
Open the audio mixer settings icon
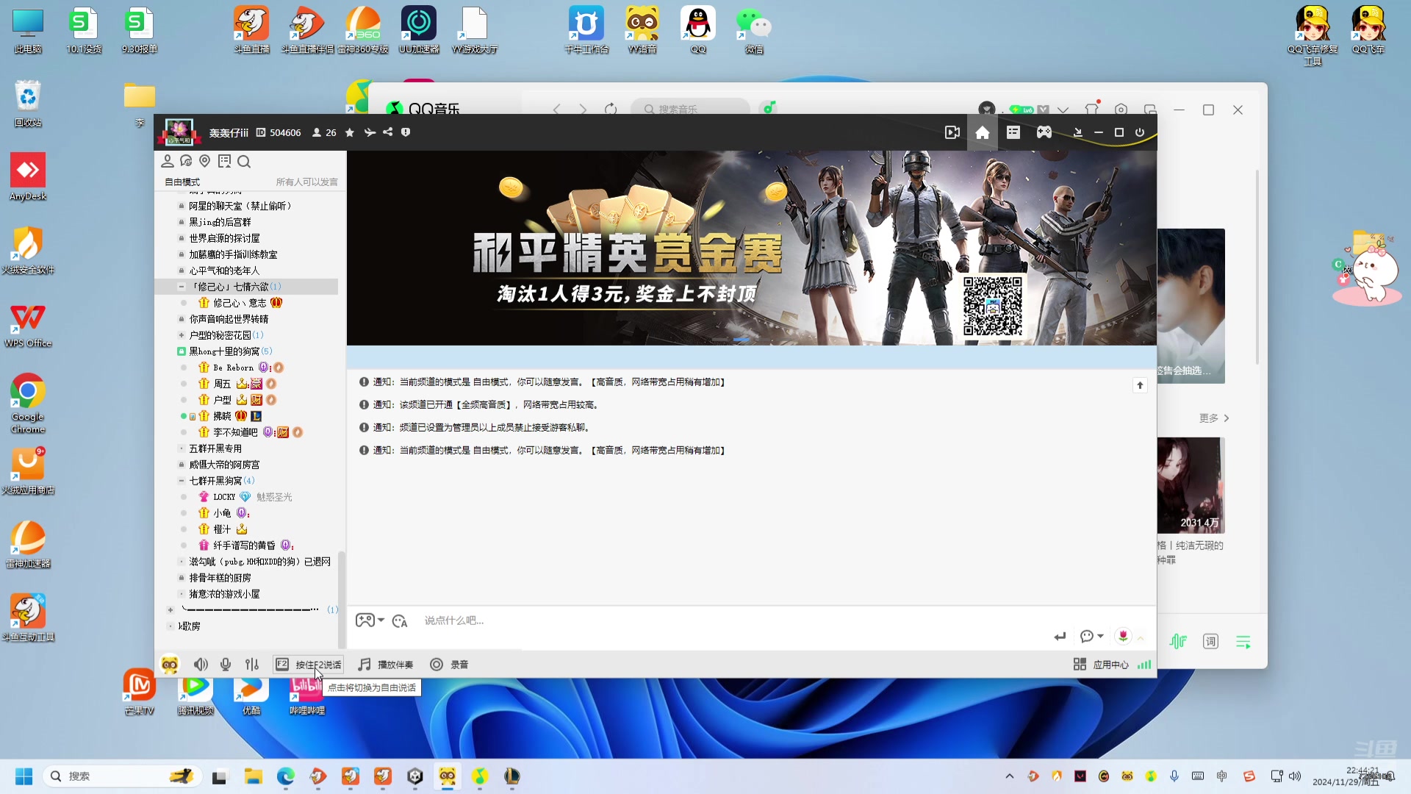(x=252, y=665)
